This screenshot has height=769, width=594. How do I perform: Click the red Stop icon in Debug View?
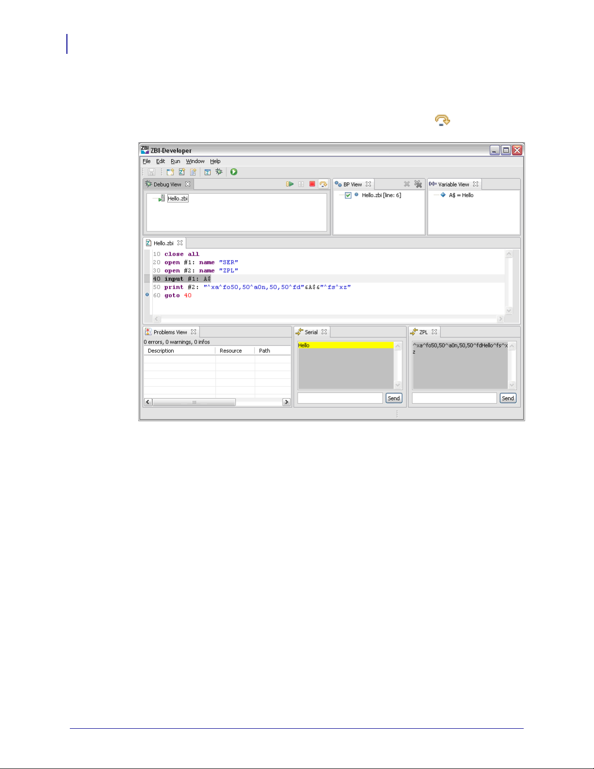coord(312,184)
